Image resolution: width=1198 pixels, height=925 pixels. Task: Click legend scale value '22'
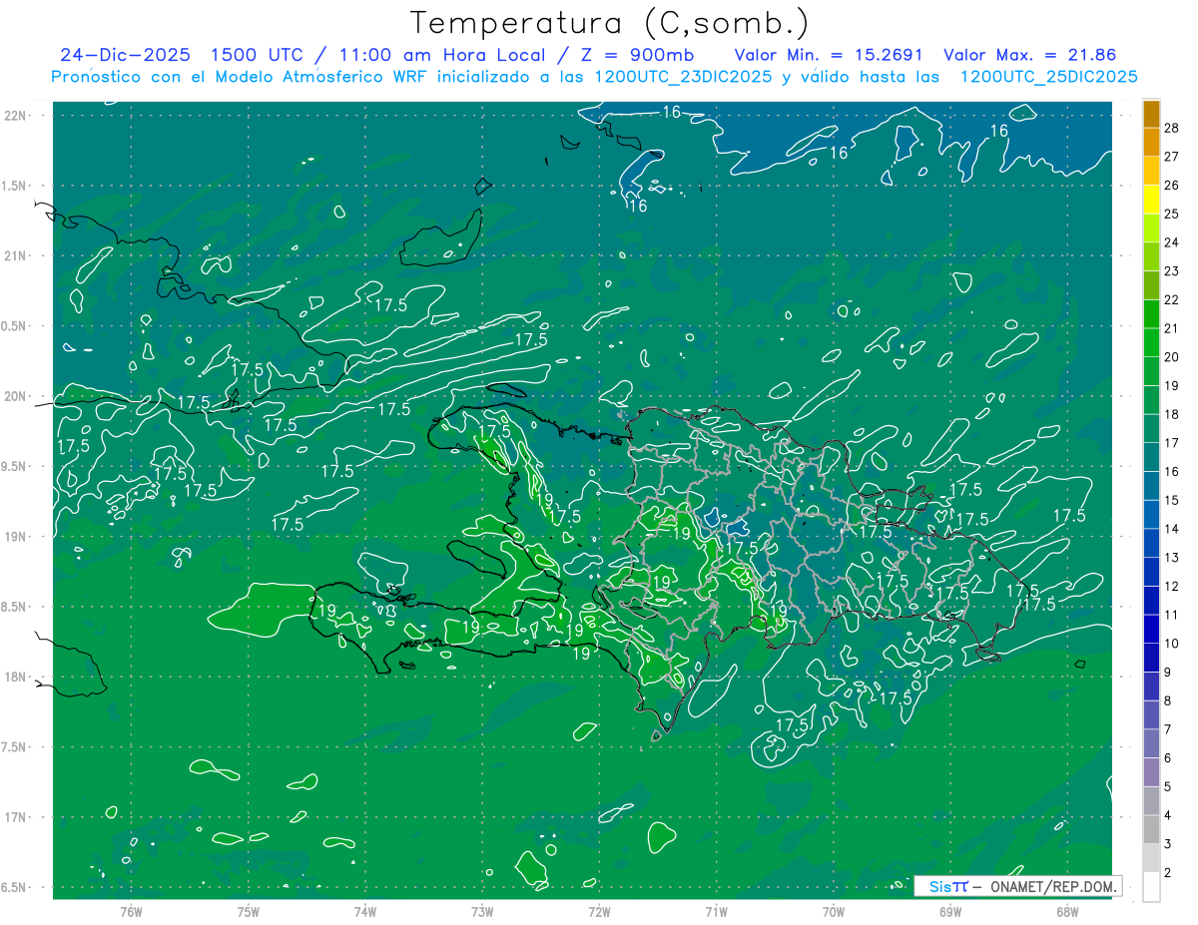[x=1172, y=299]
